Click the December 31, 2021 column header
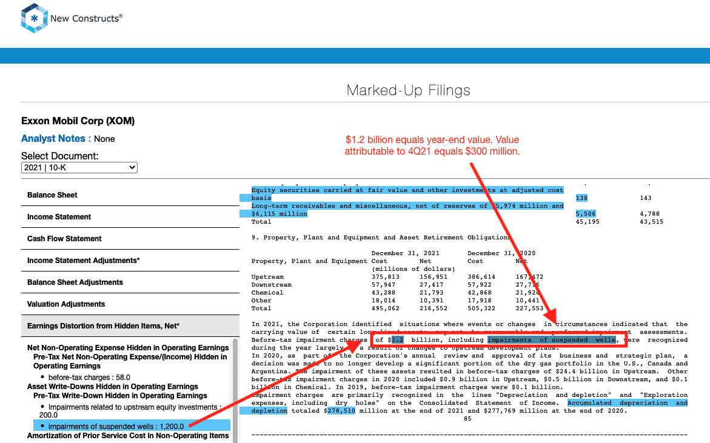The height and width of the screenshot is (443, 710). click(405, 253)
